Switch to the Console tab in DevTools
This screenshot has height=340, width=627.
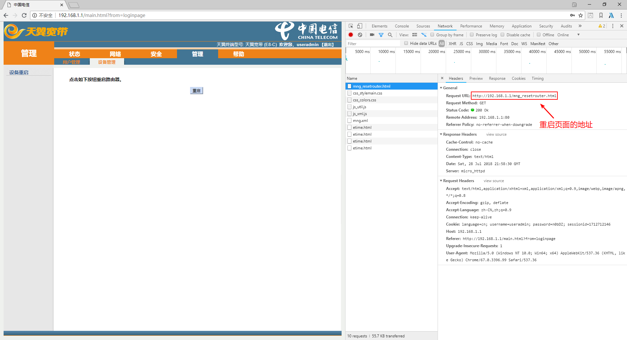[402, 26]
